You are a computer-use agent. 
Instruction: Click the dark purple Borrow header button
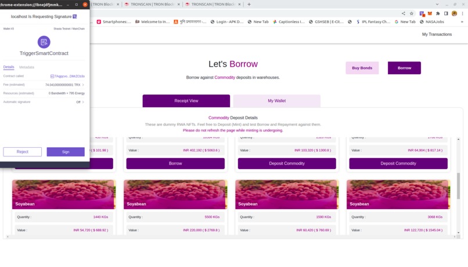tap(404, 68)
